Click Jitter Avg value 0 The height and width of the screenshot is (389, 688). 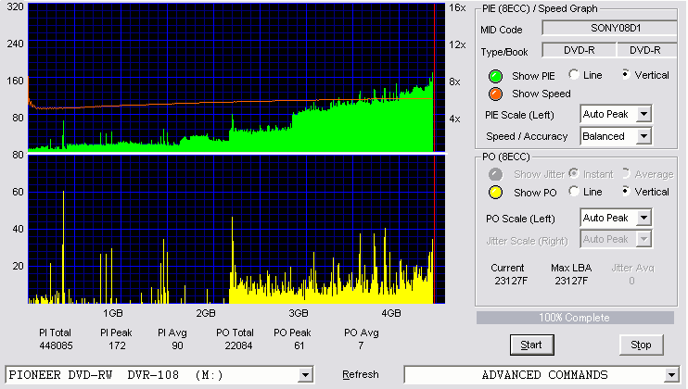click(631, 281)
